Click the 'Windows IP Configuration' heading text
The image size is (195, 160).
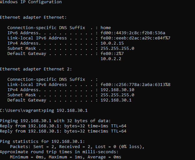pos(31,2)
